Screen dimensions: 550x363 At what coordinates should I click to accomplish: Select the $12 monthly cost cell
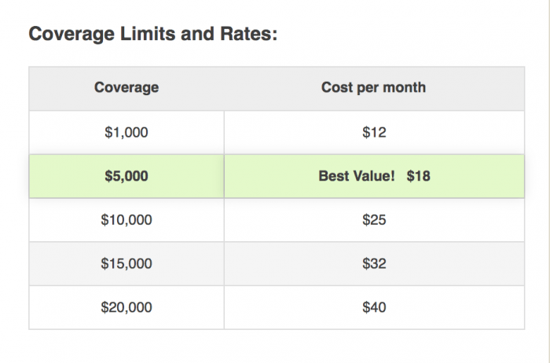coord(374,132)
